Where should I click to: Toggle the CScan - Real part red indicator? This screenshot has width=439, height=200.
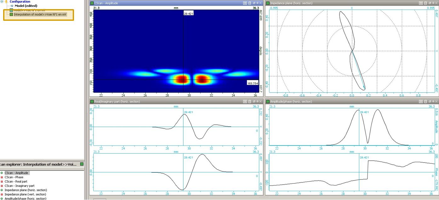click(x=2, y=181)
